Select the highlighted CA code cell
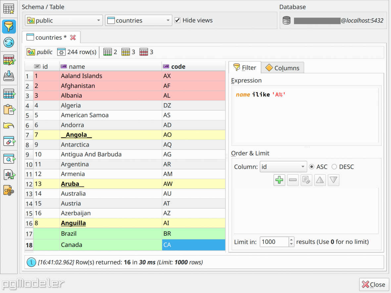The width and height of the screenshot is (391, 293). (x=193, y=245)
